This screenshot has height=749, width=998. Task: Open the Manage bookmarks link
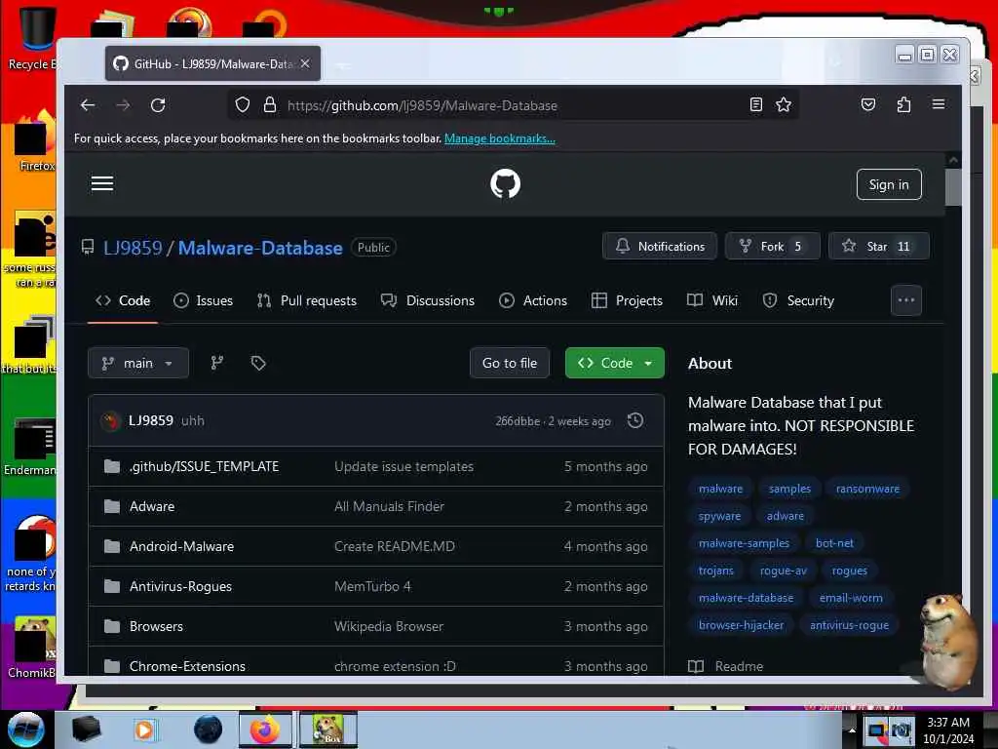pos(500,138)
